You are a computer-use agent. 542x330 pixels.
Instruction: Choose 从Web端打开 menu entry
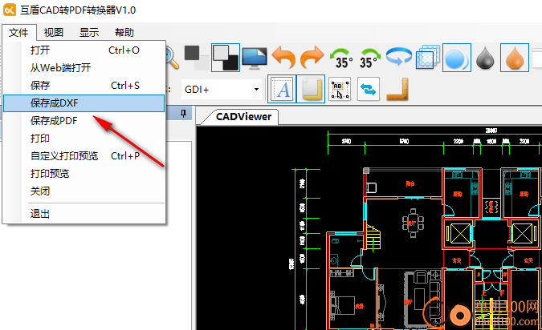coord(84,68)
